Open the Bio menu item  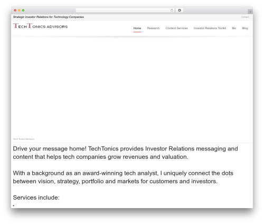(x=234, y=28)
